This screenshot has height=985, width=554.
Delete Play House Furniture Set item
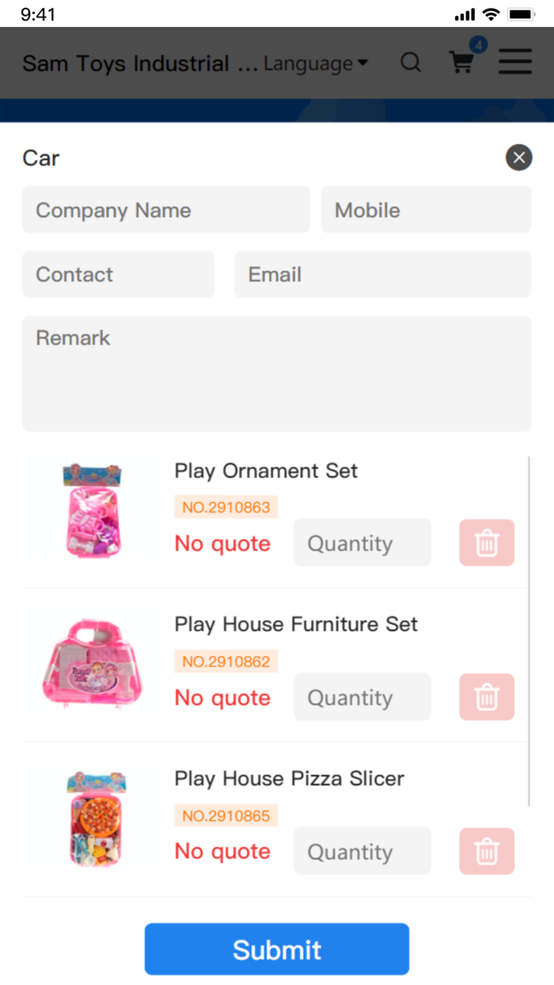(487, 697)
